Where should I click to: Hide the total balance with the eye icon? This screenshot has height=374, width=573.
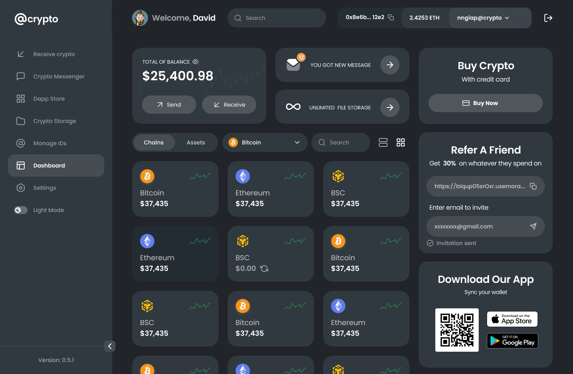[195, 62]
